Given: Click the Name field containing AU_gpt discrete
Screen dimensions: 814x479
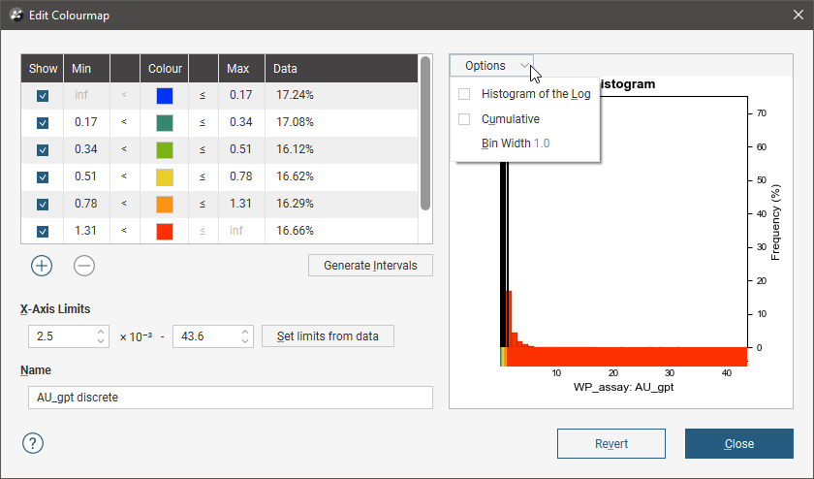Looking at the screenshot, I should tap(231, 398).
